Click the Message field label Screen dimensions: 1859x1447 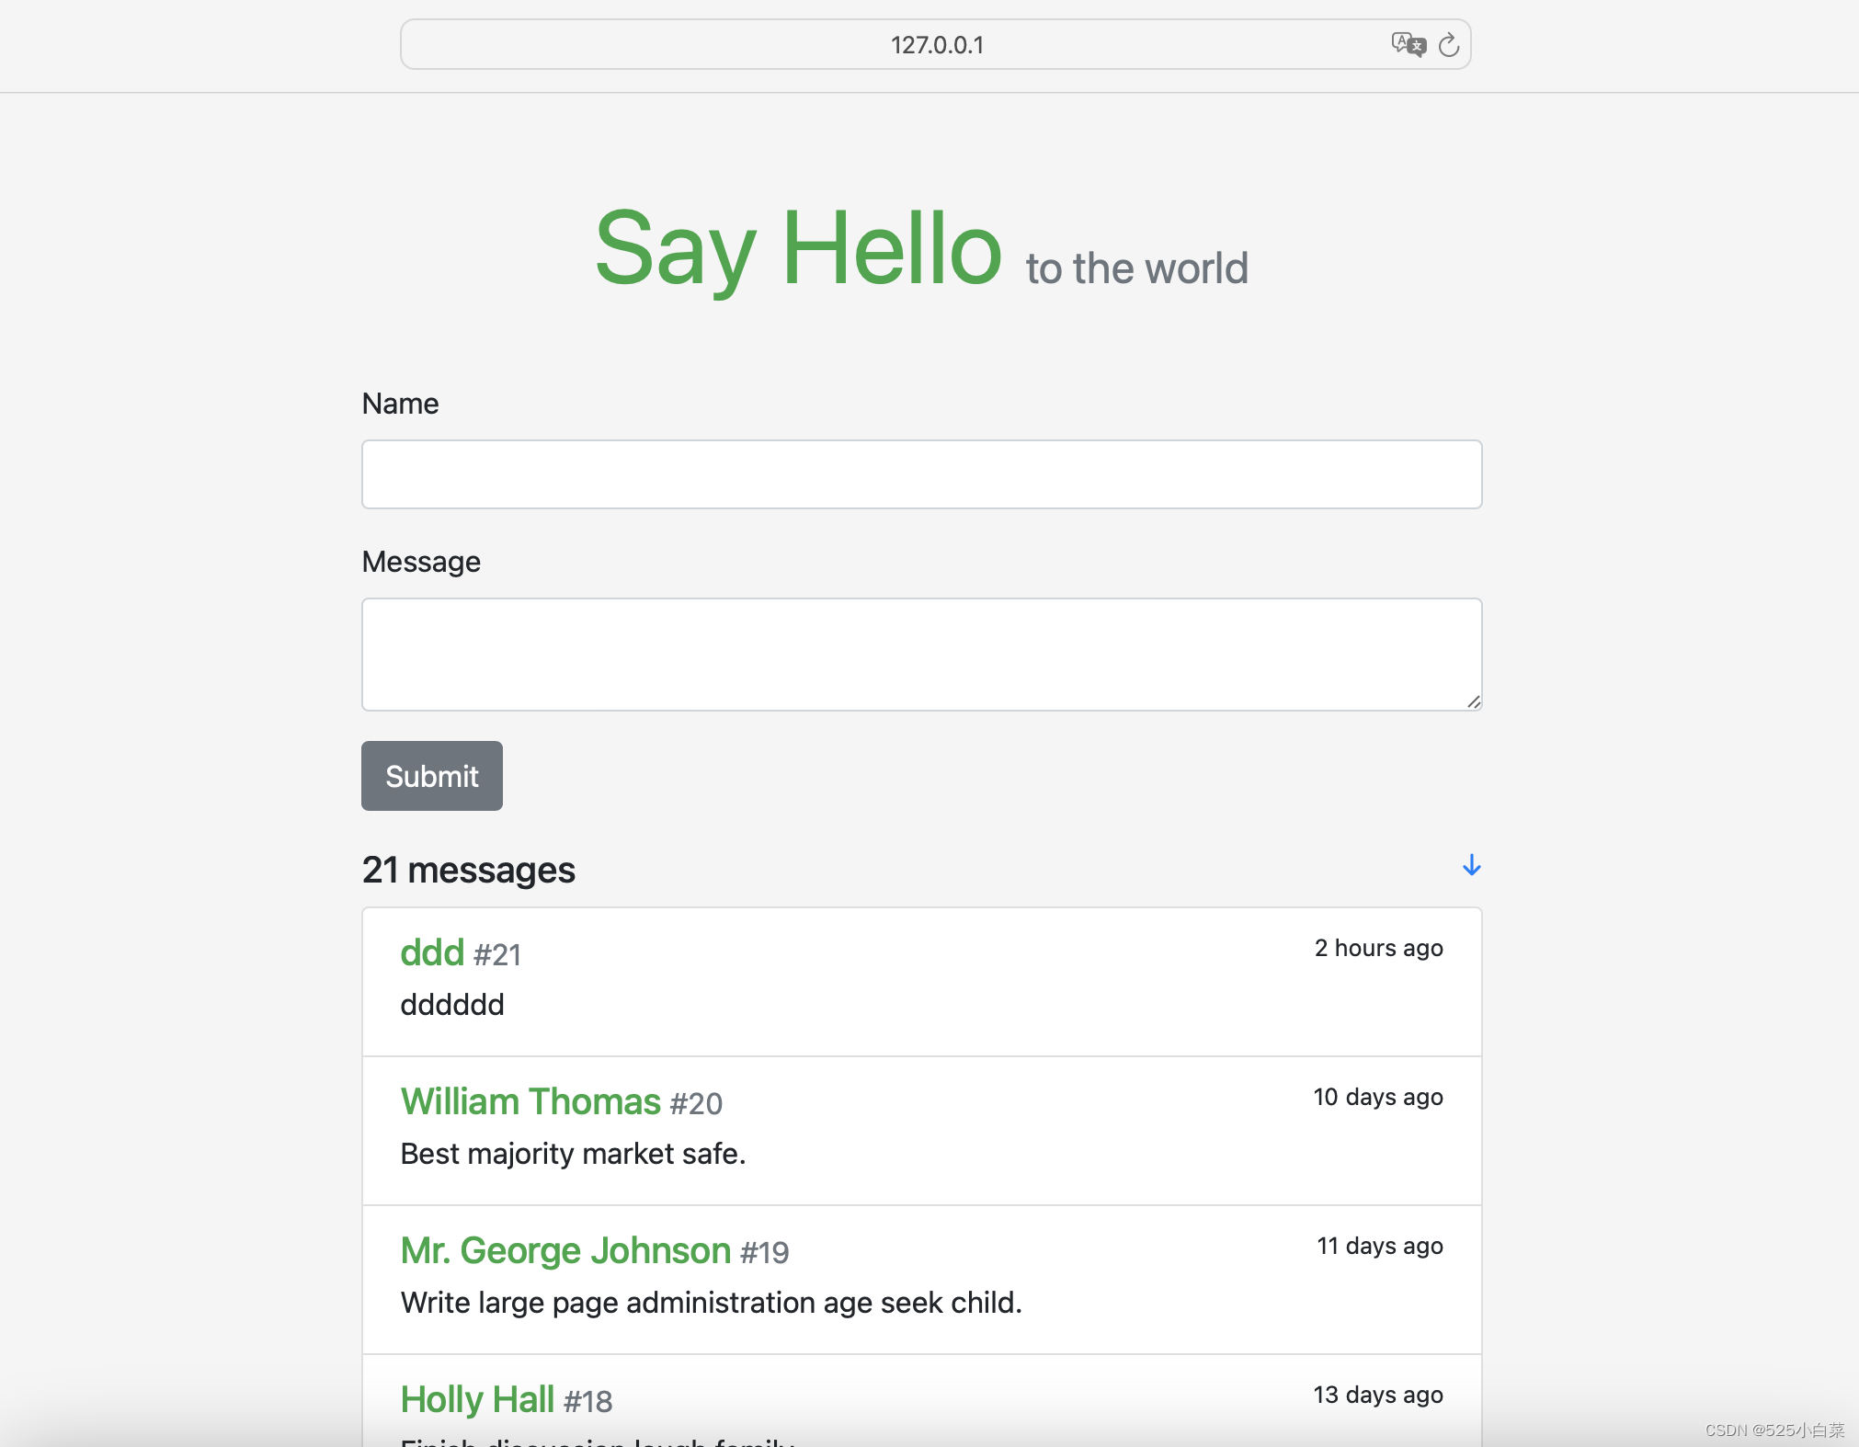421,562
